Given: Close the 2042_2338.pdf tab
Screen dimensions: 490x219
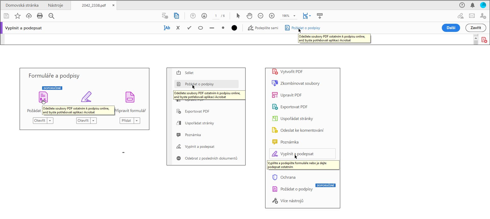Looking at the screenshot, I should pyautogui.click(x=113, y=5).
